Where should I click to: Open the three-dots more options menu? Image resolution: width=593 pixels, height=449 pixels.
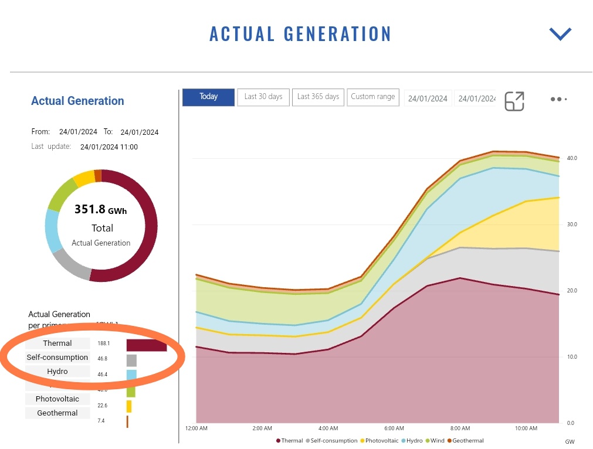[558, 100]
